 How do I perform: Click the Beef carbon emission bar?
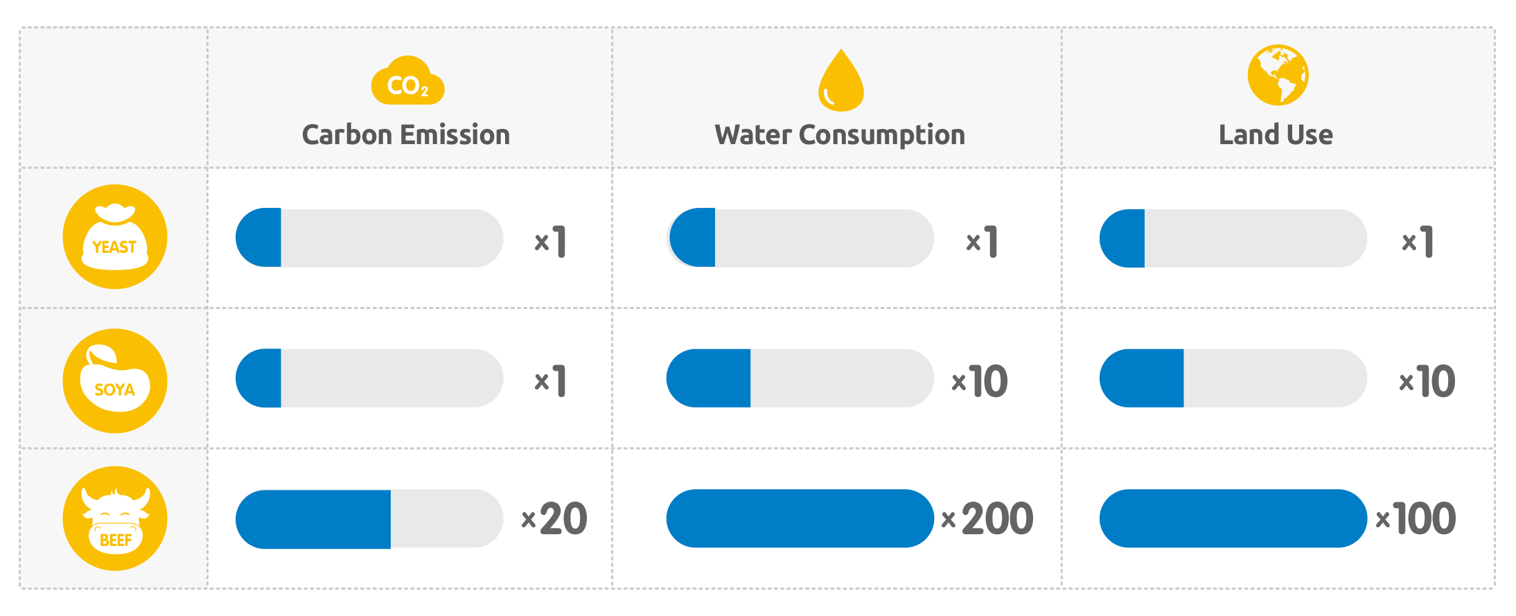coord(369,519)
